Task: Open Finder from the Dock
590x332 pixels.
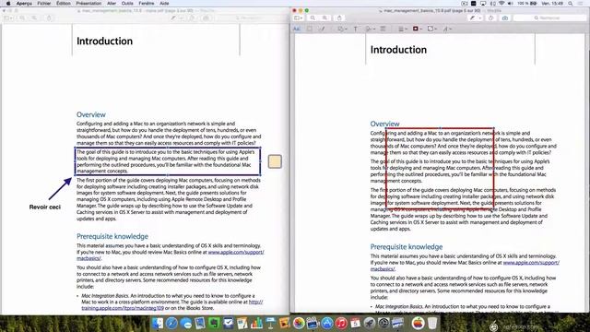Action: (158, 323)
